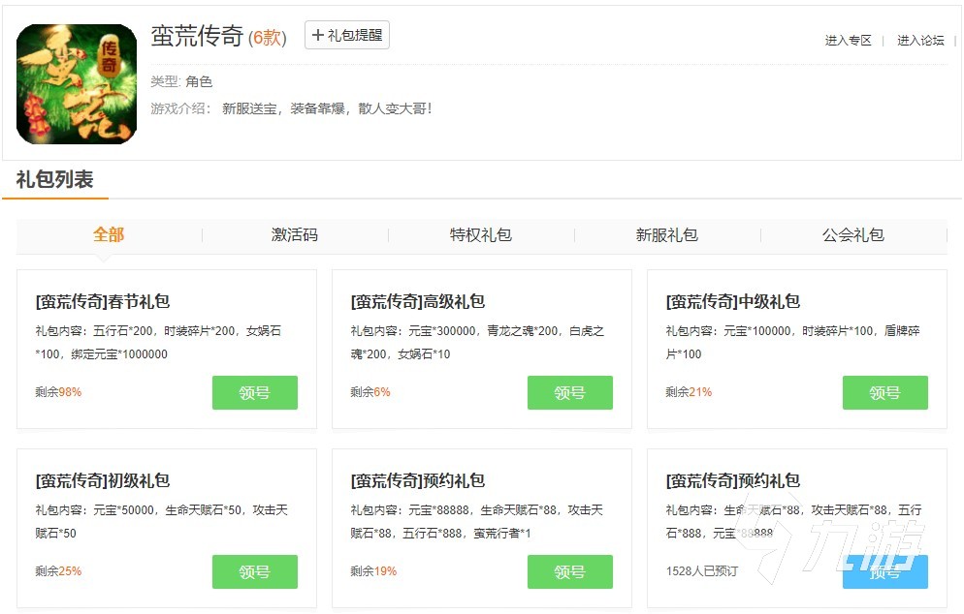964x614 pixels.
Task: Click the 蛮荒传奇 game name heading
Action: (197, 36)
